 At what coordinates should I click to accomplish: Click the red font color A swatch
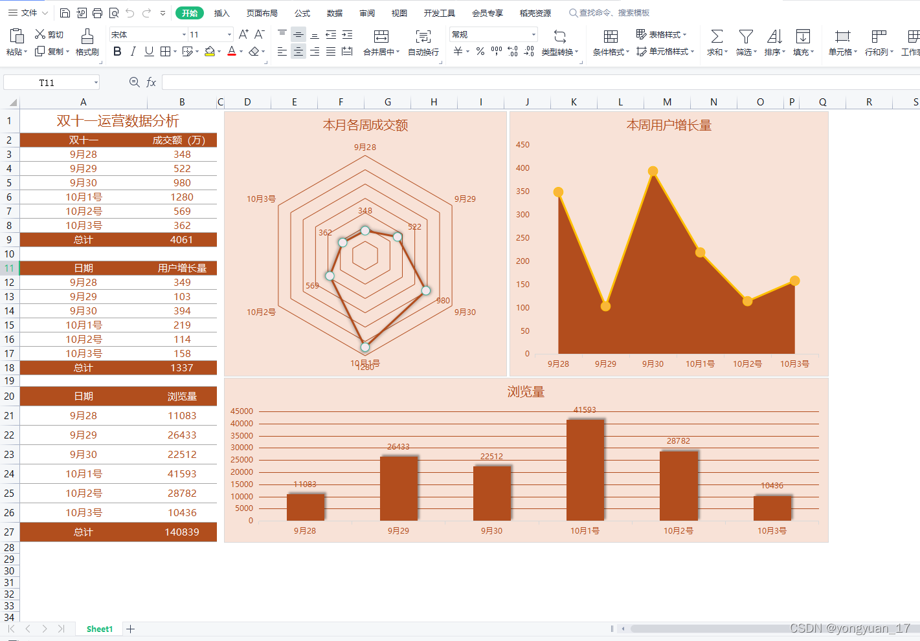(x=232, y=51)
